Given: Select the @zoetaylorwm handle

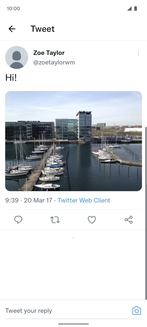Looking at the screenshot, I should [x=54, y=62].
